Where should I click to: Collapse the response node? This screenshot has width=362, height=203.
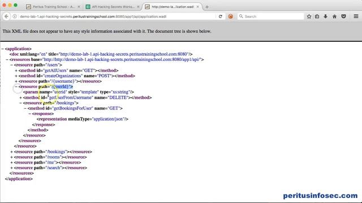(30, 114)
